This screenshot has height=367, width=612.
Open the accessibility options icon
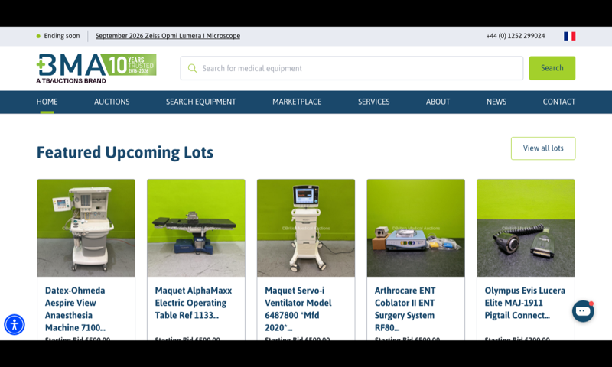click(15, 324)
